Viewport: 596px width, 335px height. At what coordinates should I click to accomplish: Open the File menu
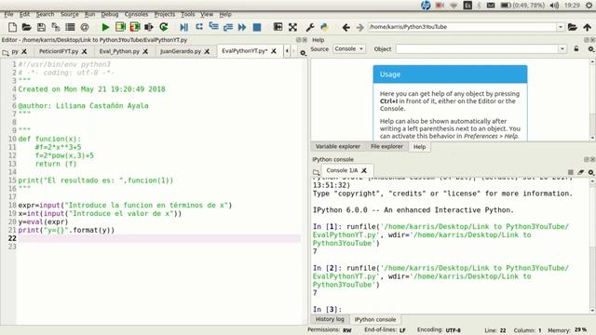click(8, 15)
